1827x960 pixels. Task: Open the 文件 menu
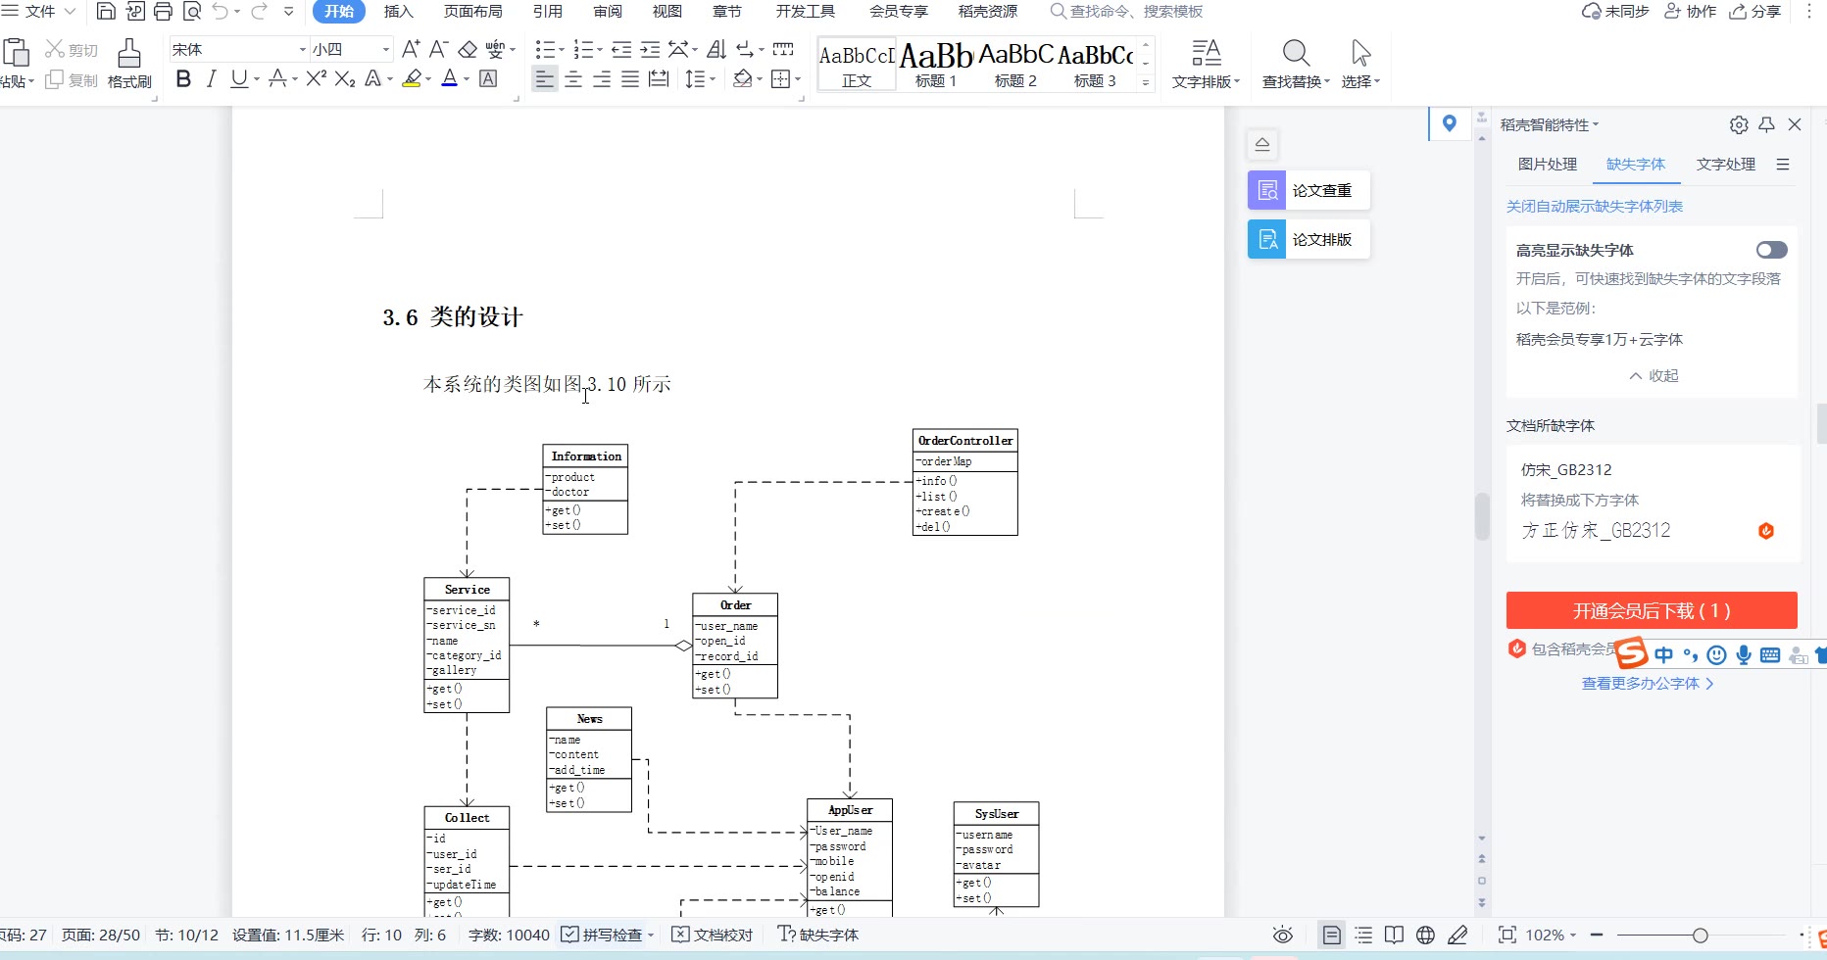[x=39, y=12]
